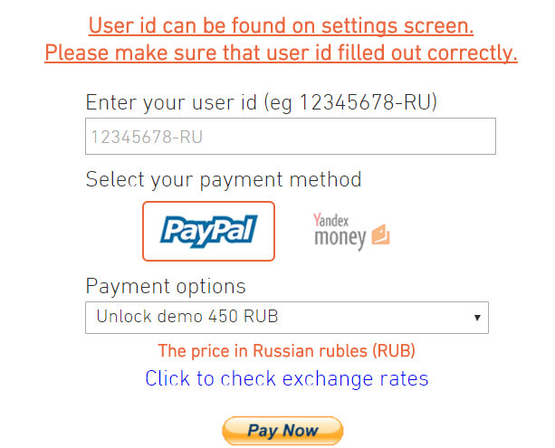Click the orange border of PayPal option
This screenshot has width=555, height=448.
point(144,231)
